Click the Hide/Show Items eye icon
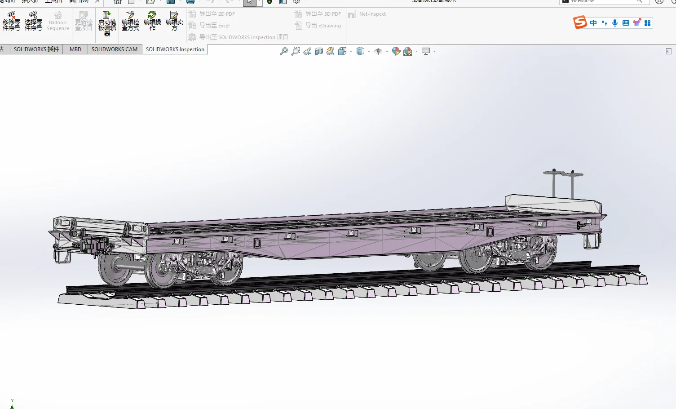Image resolution: width=676 pixels, height=409 pixels. tap(378, 52)
